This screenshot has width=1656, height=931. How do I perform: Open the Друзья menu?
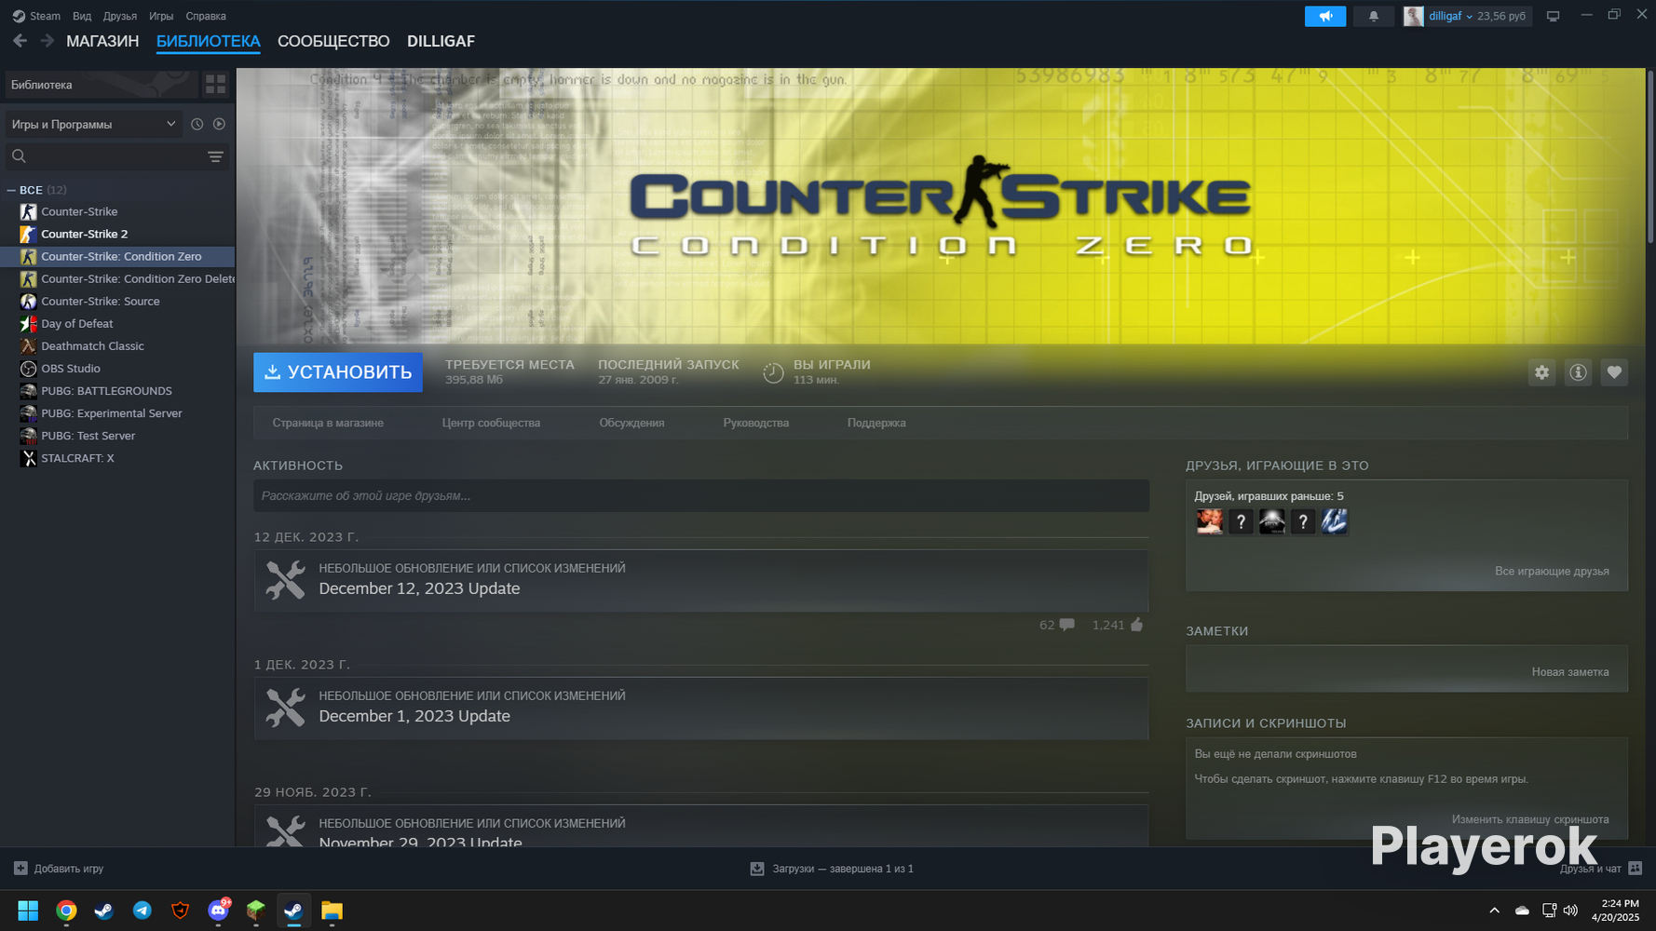point(120,16)
